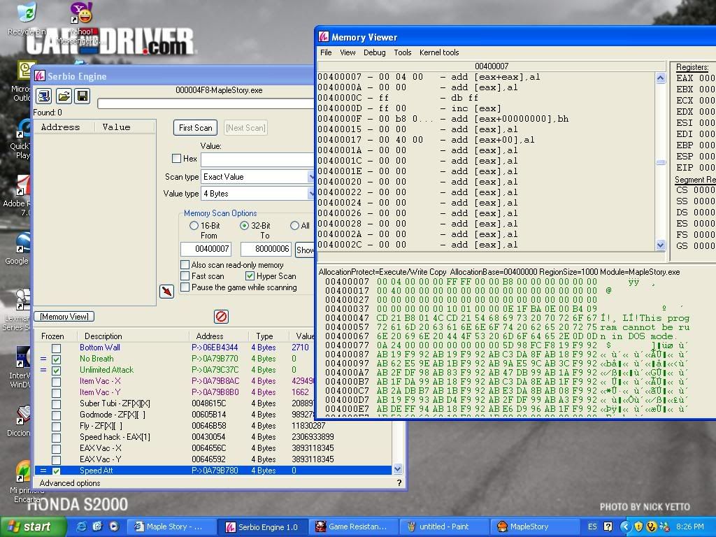This screenshot has width=716, height=537.
Task: Click red arrow add-address icon
Action: pos(166,292)
